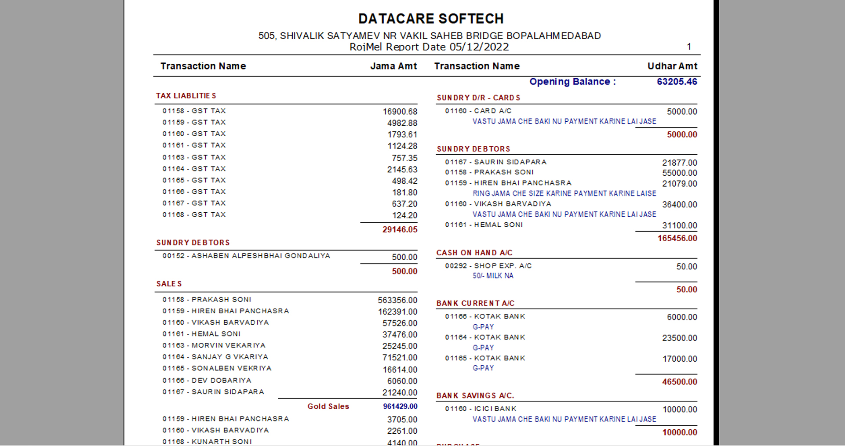Click the 01160 - ICICI BANK entry

click(481, 409)
